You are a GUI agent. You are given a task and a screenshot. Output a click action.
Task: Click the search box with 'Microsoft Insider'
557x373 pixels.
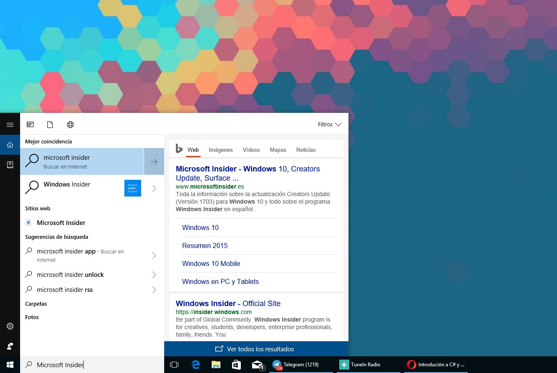click(x=92, y=365)
